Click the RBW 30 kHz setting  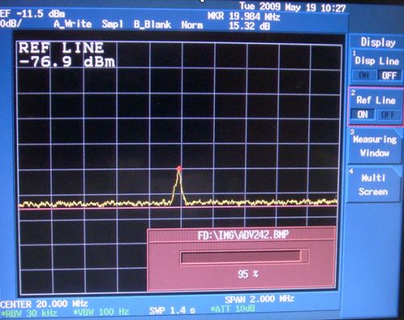pyautogui.click(x=29, y=313)
